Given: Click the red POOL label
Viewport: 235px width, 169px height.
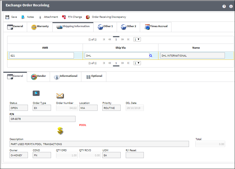Looking at the screenshot, I should point(83,125).
